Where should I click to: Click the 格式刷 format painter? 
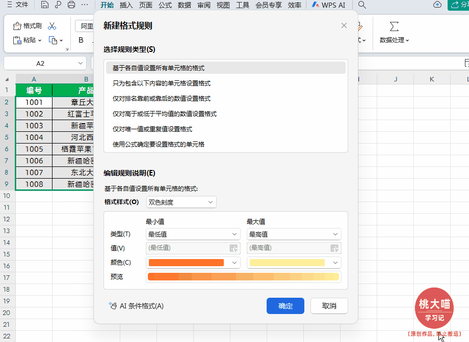27,26
